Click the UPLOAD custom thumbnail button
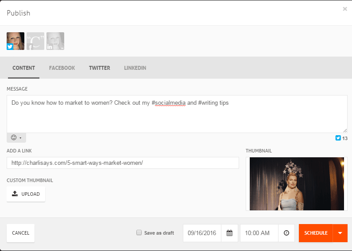This screenshot has width=352, height=251. (26, 194)
